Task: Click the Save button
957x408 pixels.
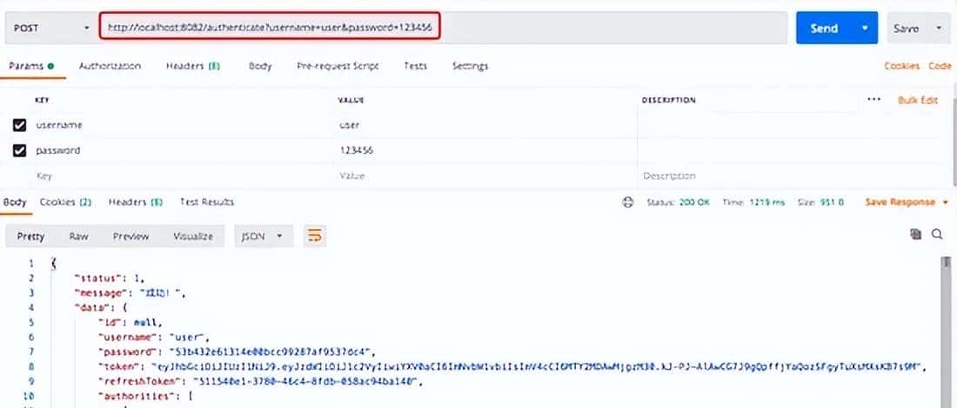Action: click(906, 28)
